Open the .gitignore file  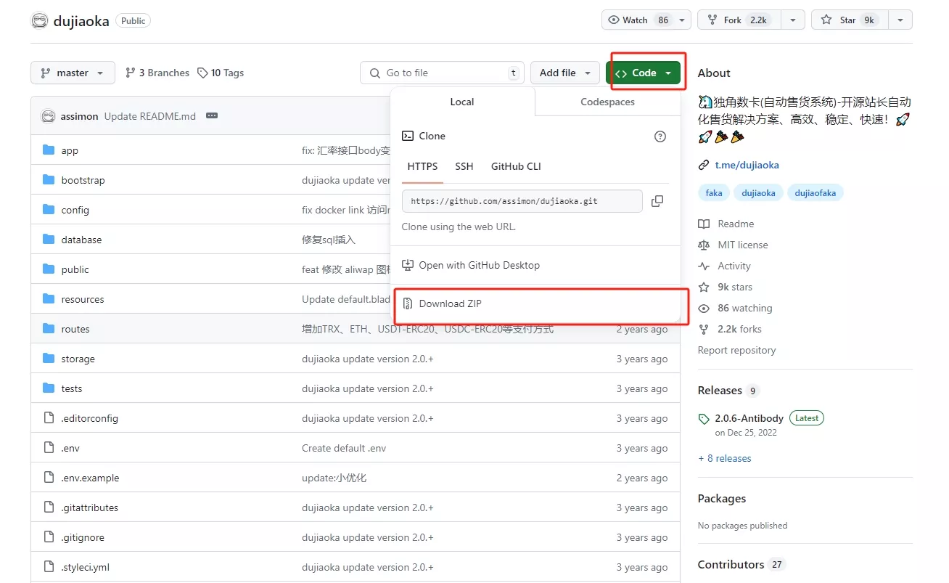point(83,537)
